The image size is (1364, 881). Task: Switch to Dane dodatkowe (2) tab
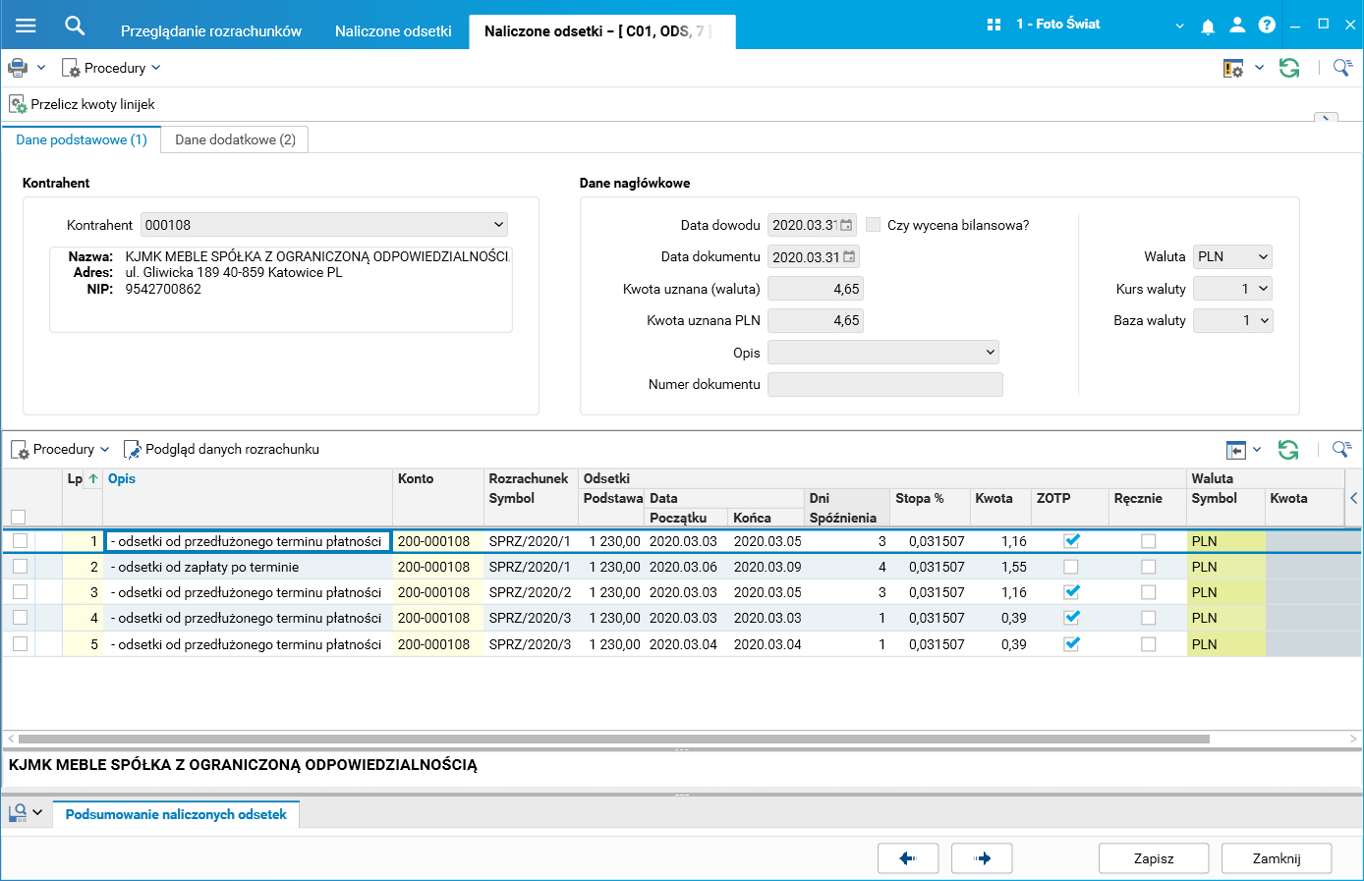pos(235,139)
